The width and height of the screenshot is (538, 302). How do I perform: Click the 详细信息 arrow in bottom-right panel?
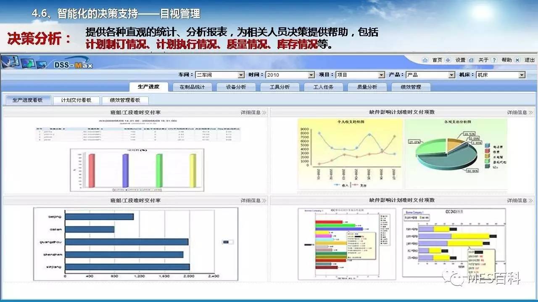[x=530, y=200]
